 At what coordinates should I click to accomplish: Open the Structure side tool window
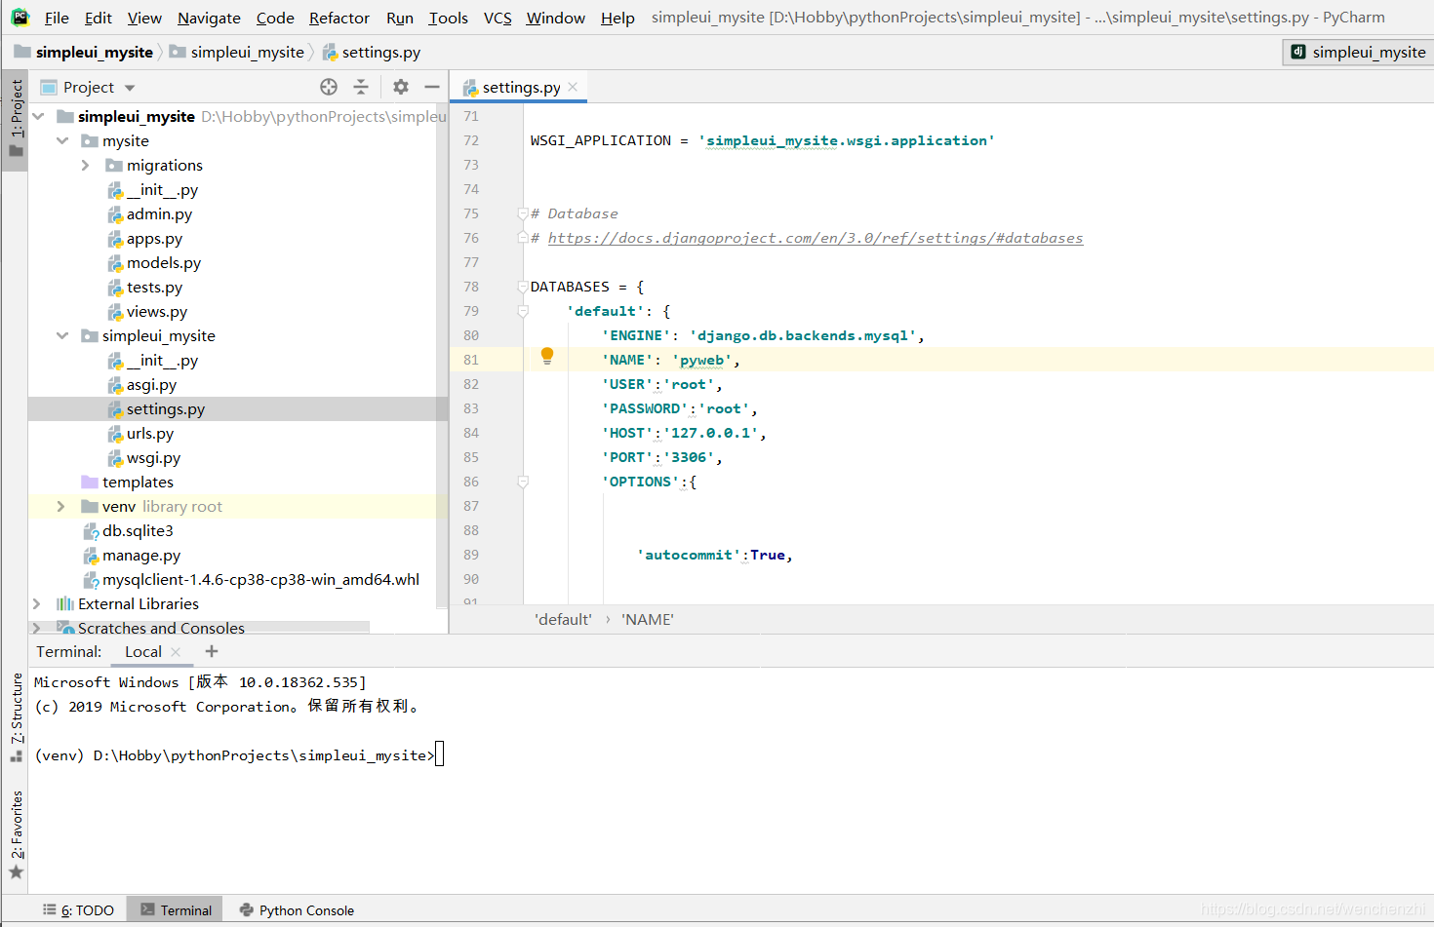pos(17,716)
